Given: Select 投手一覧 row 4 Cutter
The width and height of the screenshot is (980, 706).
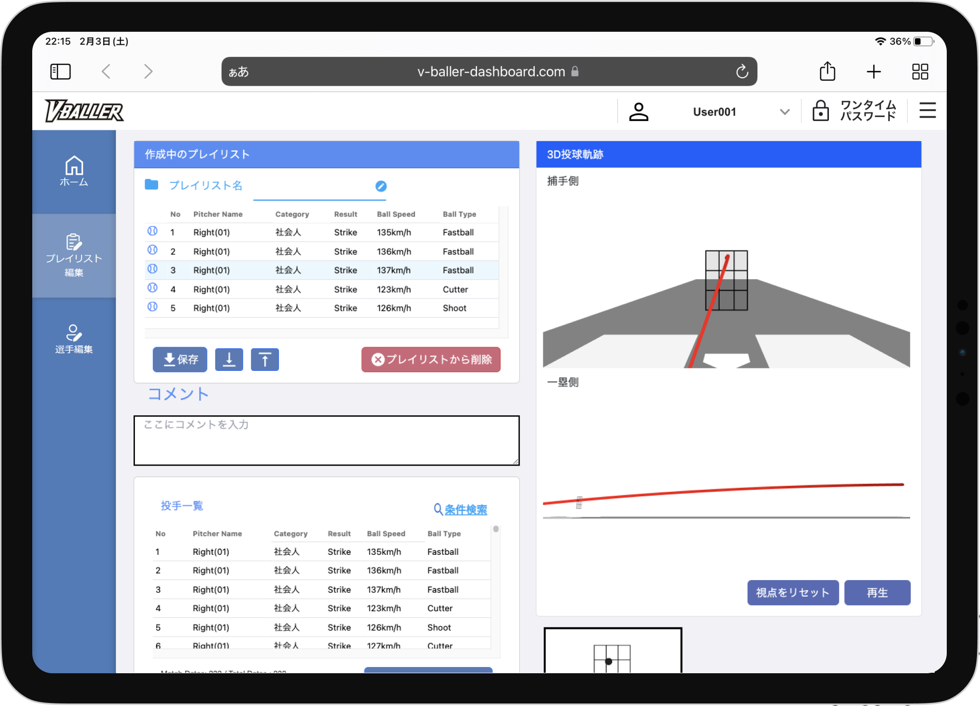Looking at the screenshot, I should 321,608.
